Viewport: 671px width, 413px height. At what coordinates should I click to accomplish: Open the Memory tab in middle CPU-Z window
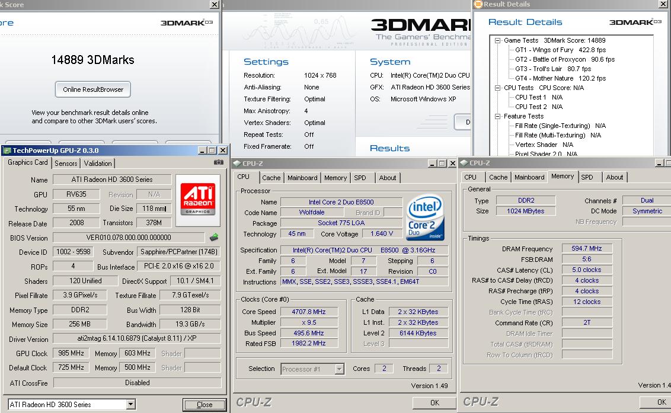coord(335,178)
